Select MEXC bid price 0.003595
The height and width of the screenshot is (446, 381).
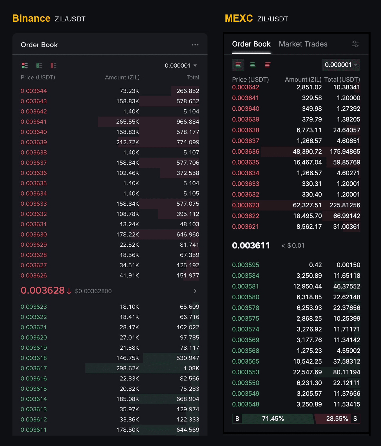pyautogui.click(x=246, y=265)
